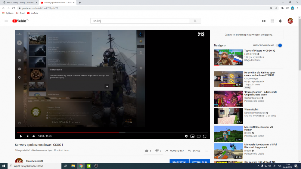301x169 pixels.
Task: Enter fullscreen mode
Action: (x=205, y=136)
